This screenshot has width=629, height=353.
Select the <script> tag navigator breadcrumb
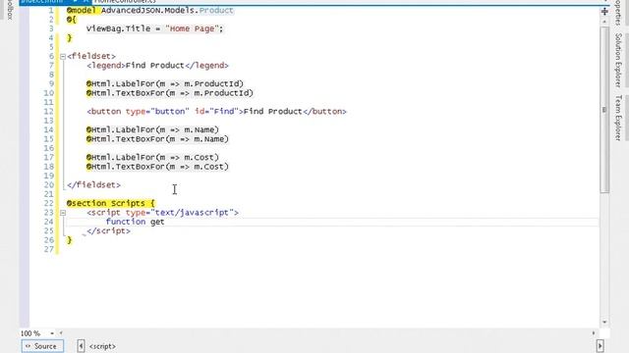click(x=102, y=346)
